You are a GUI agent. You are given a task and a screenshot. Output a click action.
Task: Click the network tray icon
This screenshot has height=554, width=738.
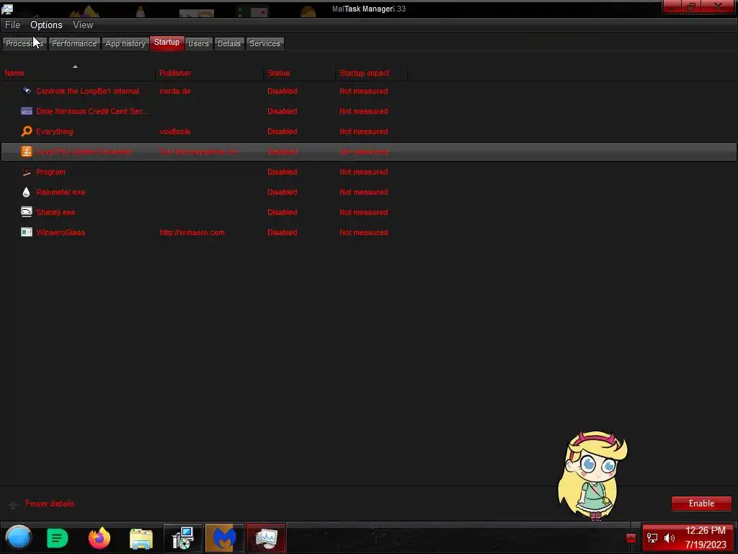click(x=652, y=538)
